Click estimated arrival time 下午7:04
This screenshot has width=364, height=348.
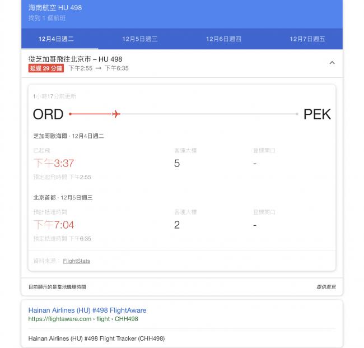tap(54, 225)
